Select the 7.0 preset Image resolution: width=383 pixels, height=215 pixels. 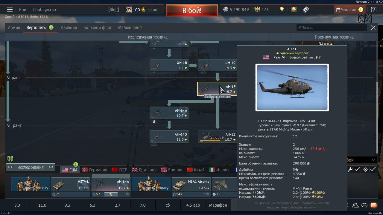(143, 205)
